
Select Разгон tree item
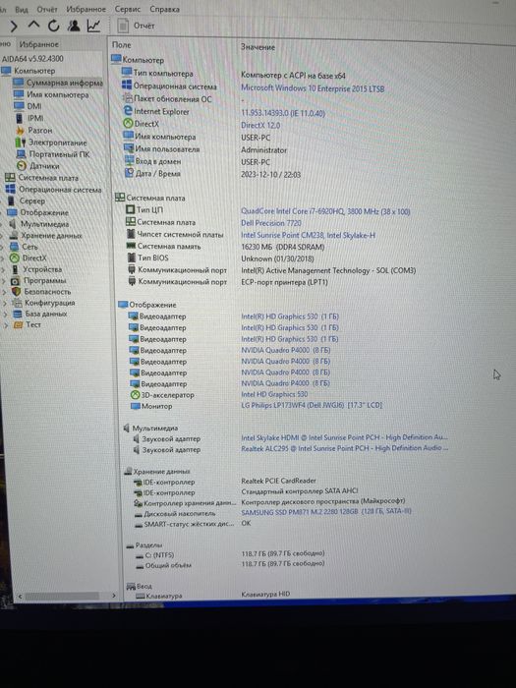34,130
